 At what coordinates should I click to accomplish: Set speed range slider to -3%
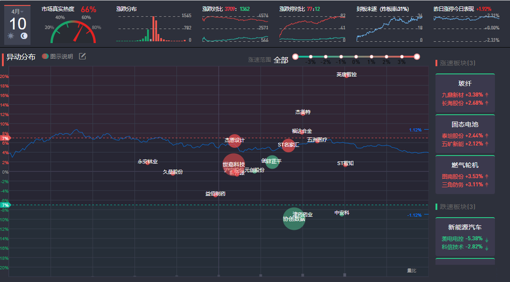pyautogui.click(x=311, y=56)
